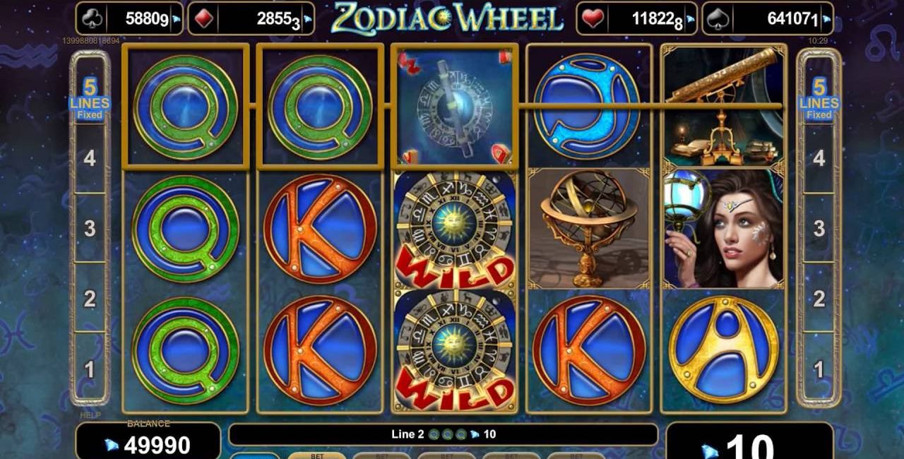Click the fortune teller woman symbol
The height and width of the screenshot is (459, 904).
(723, 227)
